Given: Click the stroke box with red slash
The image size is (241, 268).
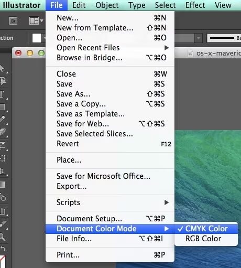Looking at the screenshot, I should pos(3,262).
